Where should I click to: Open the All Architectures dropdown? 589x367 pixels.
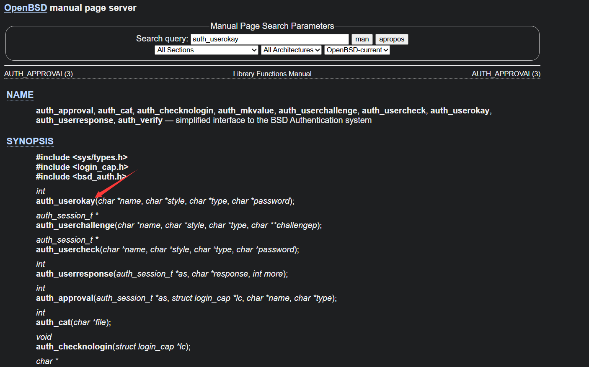(x=292, y=50)
